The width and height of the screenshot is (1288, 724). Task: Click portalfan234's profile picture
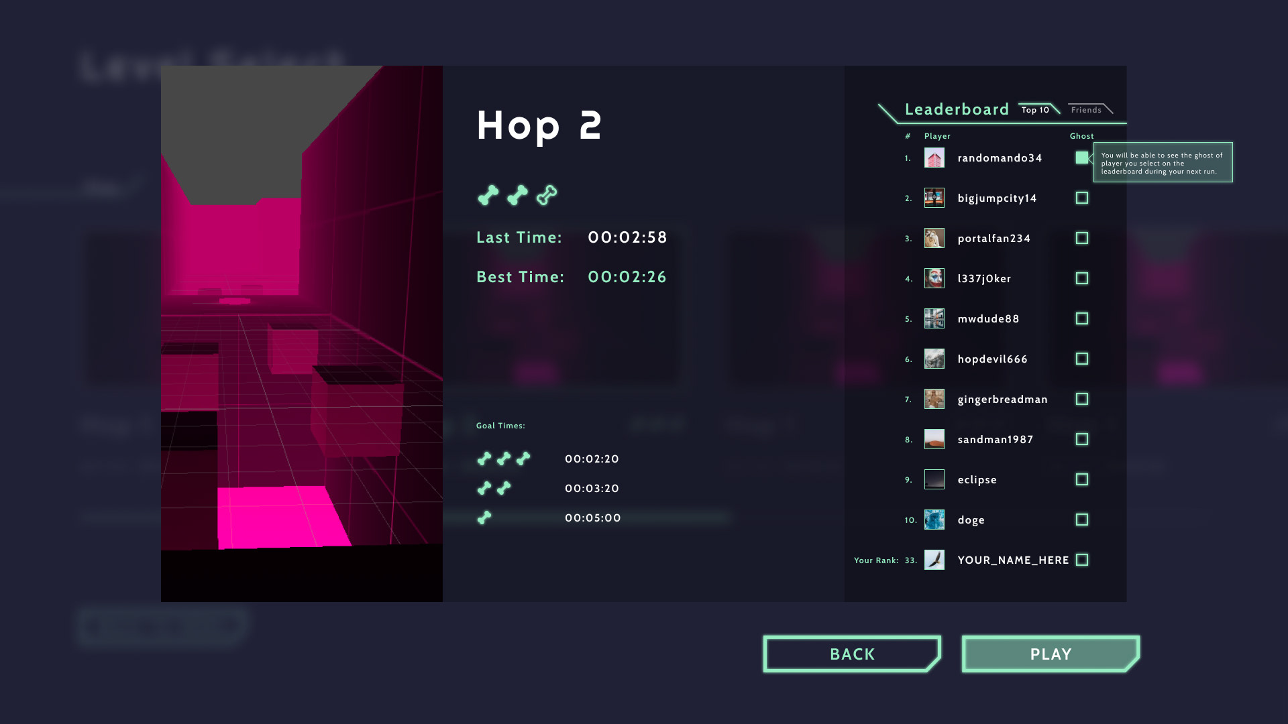click(x=934, y=238)
